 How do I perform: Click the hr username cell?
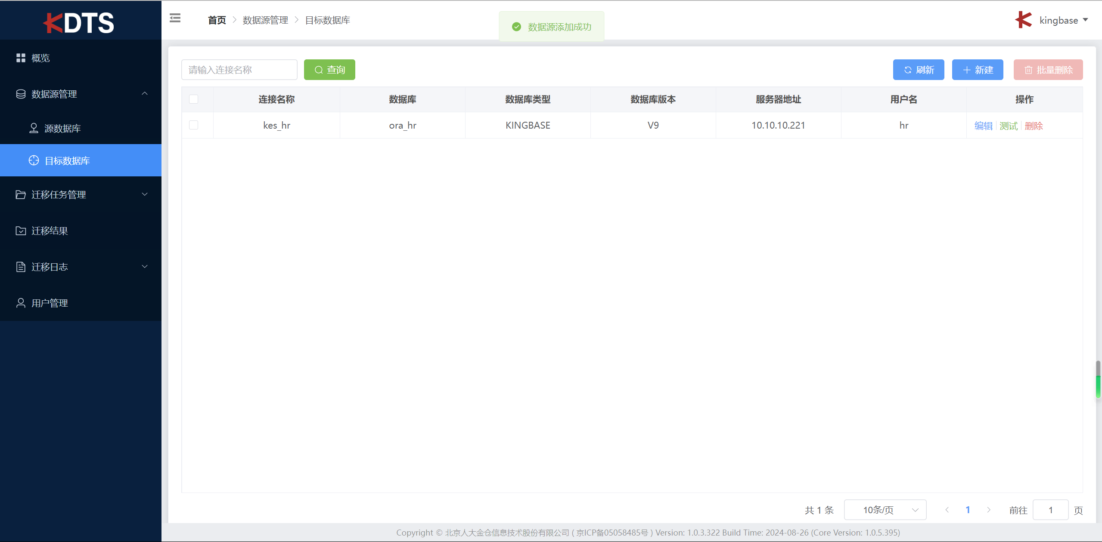click(904, 125)
